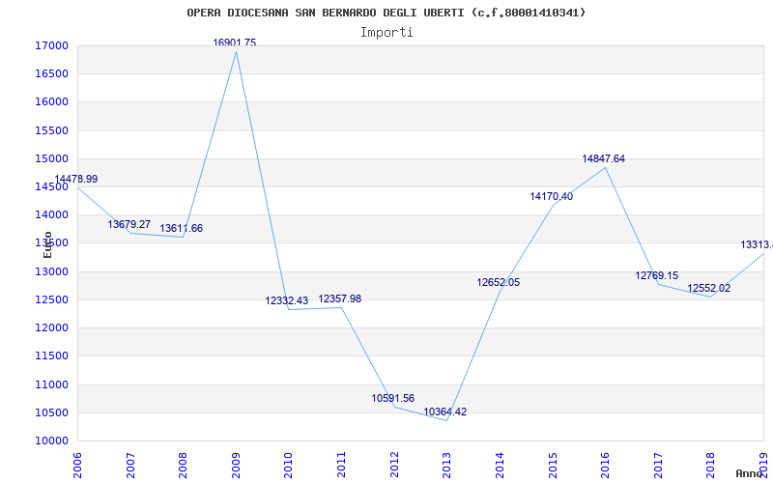Click the 2011 x-axis year label
This screenshot has height=483, width=773.
pyautogui.click(x=342, y=465)
